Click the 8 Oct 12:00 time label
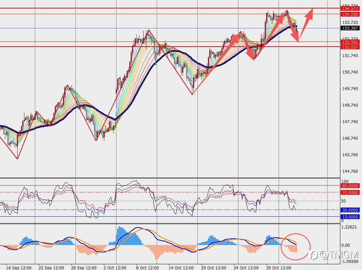362x270 pixels. [147, 268]
